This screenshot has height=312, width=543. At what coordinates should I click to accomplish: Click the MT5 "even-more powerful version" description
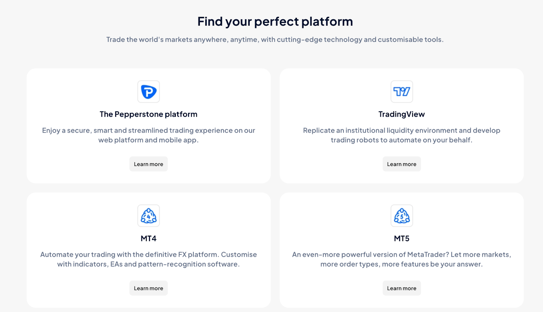tap(401, 255)
